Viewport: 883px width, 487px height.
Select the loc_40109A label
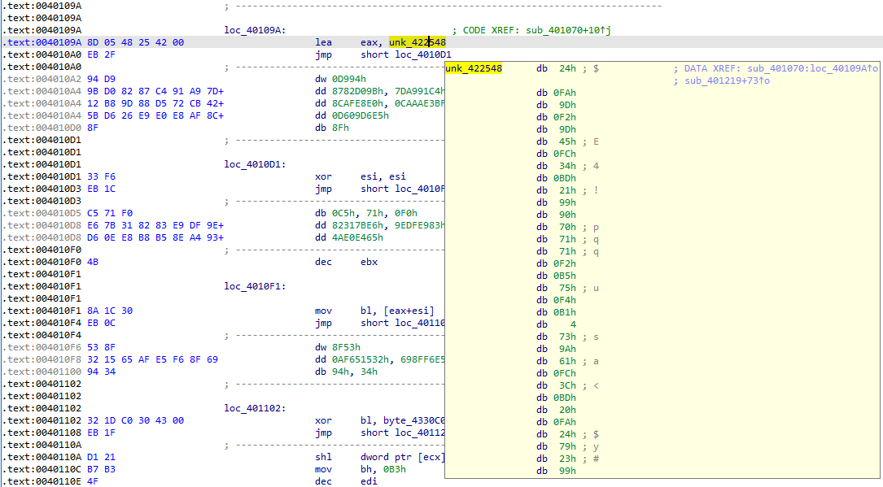click(x=255, y=30)
